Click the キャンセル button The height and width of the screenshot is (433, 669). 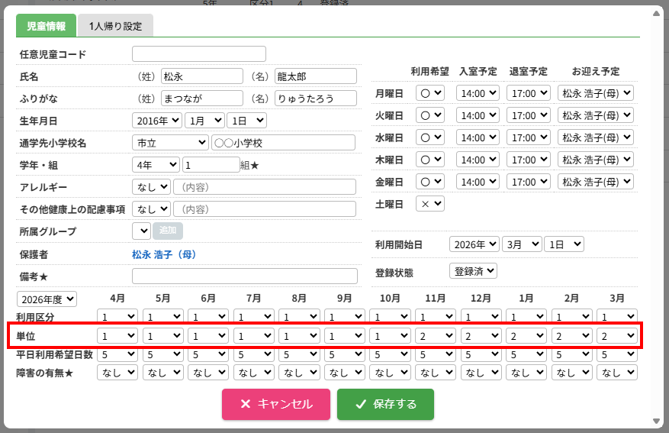276,404
